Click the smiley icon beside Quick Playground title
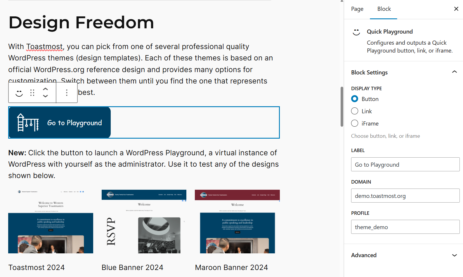 pos(356,32)
